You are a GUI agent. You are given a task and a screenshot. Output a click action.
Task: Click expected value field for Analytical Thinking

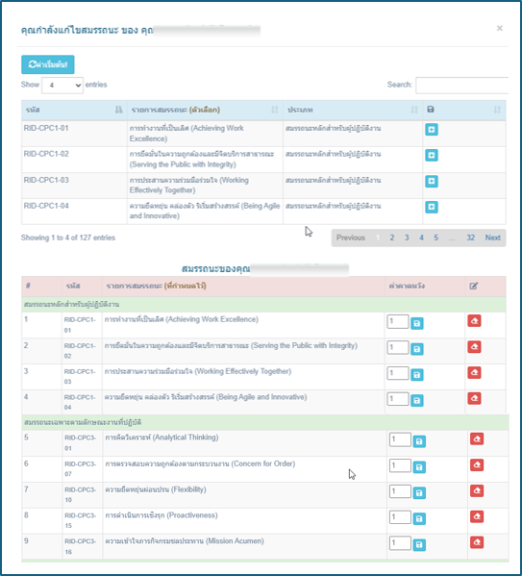click(x=400, y=439)
